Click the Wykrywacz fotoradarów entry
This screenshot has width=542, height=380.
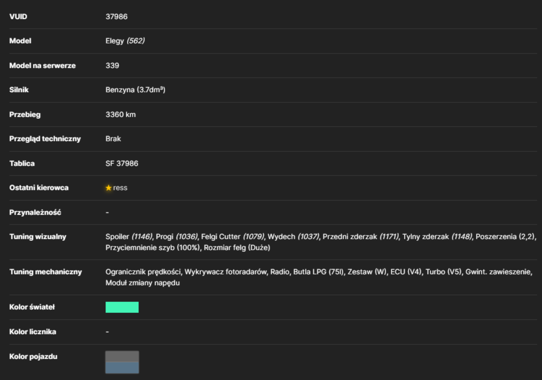tap(225, 272)
